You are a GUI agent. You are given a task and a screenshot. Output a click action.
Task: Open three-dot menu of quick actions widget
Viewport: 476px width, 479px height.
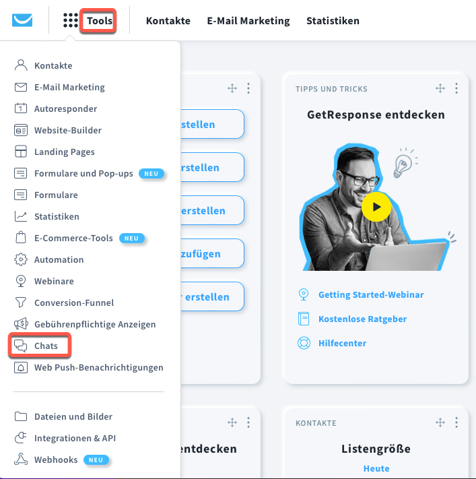point(248,88)
